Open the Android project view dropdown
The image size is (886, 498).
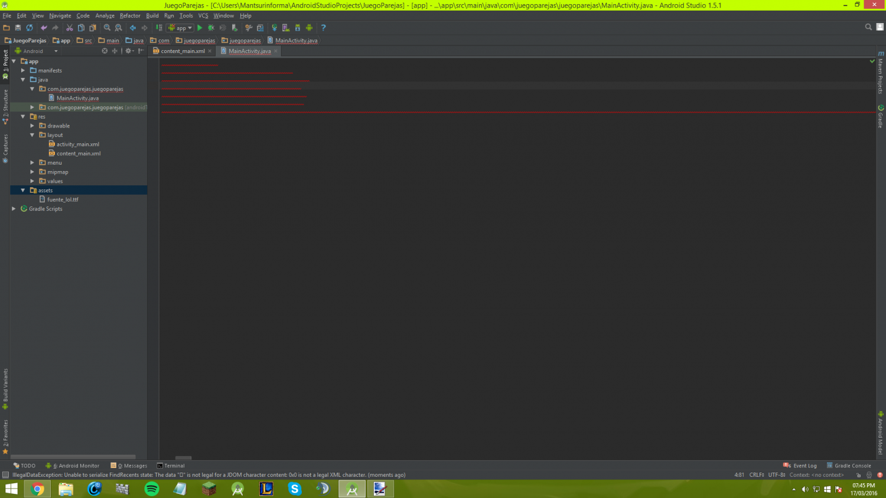pos(36,51)
